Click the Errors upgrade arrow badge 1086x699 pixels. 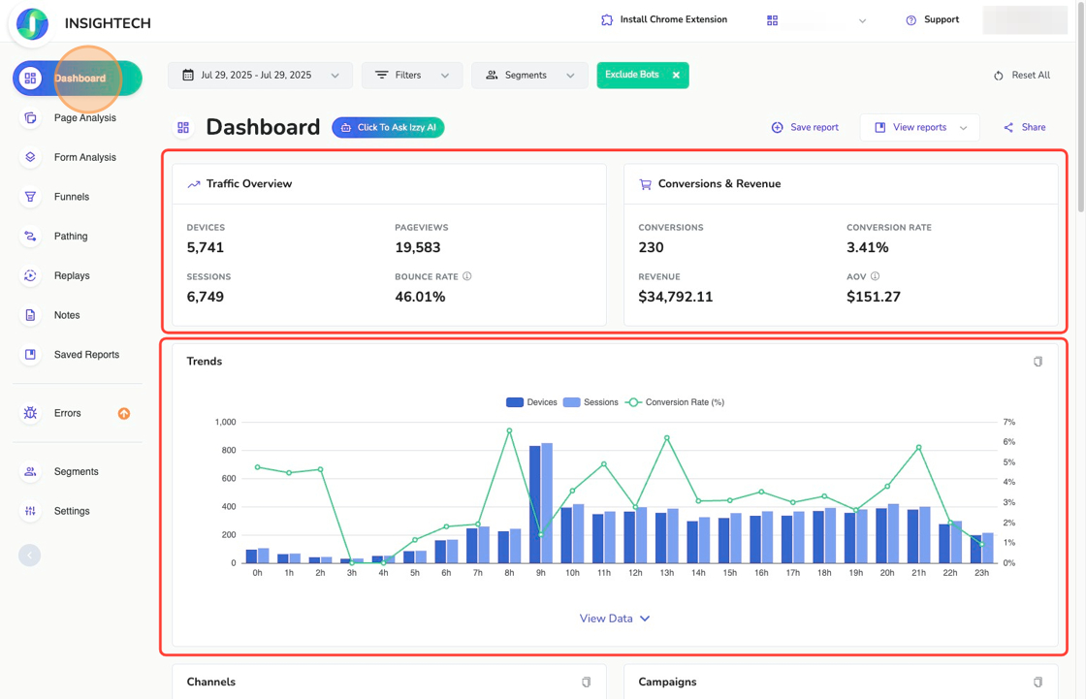(x=124, y=414)
